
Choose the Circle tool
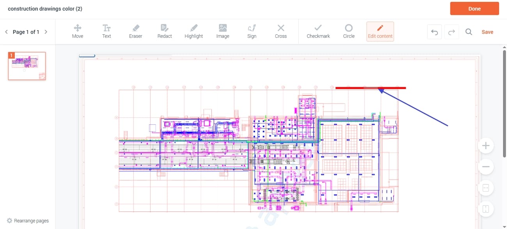pyautogui.click(x=349, y=32)
